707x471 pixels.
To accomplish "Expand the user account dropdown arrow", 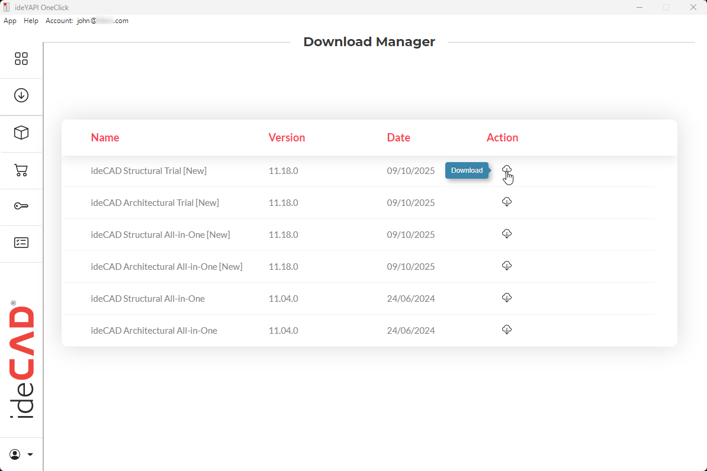I will click(30, 454).
